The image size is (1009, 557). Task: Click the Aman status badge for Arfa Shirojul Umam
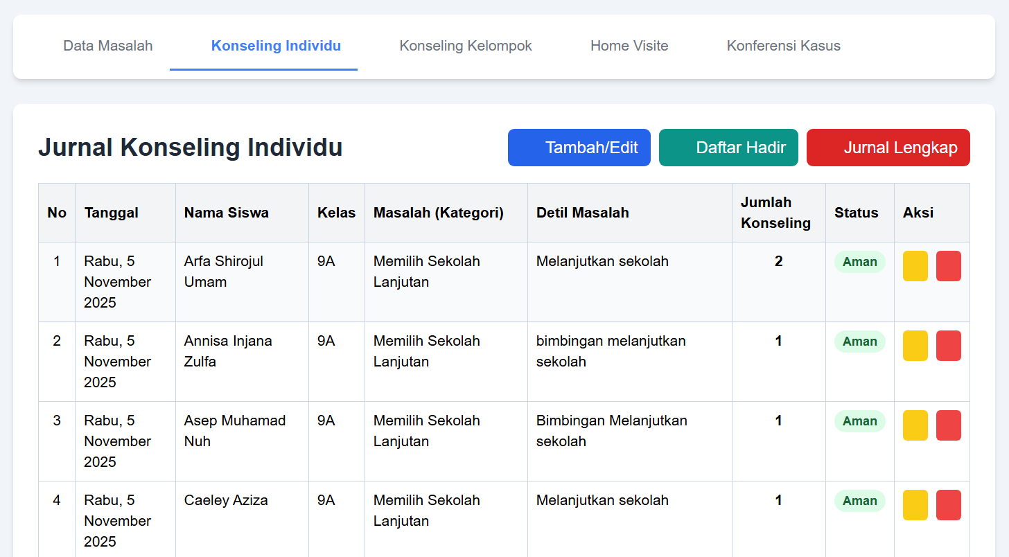tap(859, 262)
